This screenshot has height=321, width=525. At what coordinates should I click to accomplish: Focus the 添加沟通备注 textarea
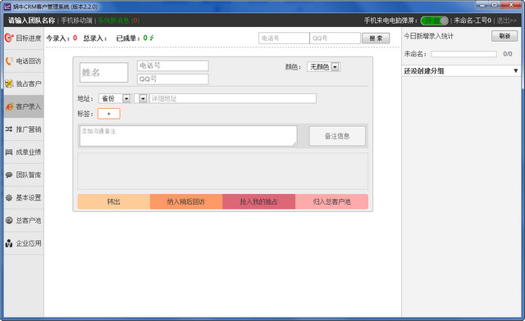(x=188, y=136)
